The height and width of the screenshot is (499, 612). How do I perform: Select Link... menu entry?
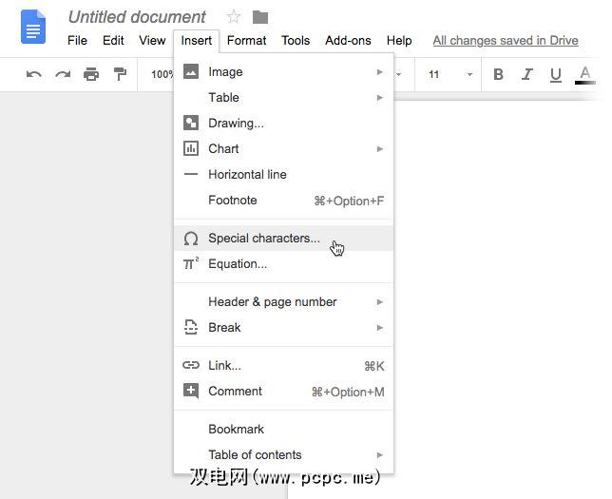(x=284, y=366)
